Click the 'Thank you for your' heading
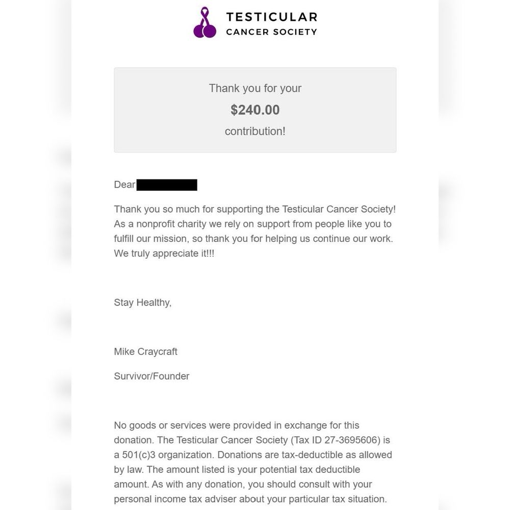 tap(255, 88)
